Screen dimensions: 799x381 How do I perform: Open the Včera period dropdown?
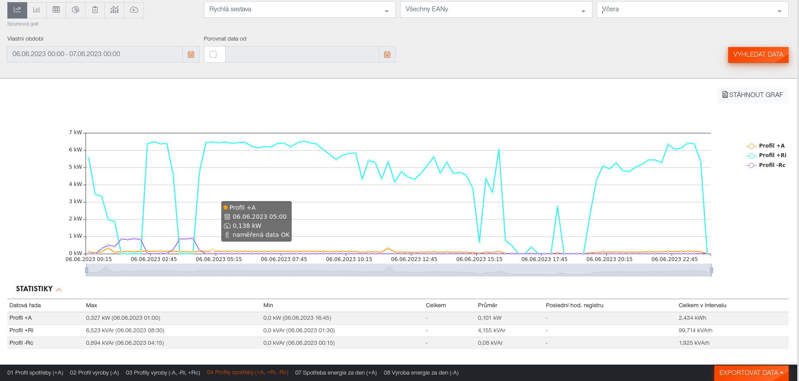(x=692, y=9)
